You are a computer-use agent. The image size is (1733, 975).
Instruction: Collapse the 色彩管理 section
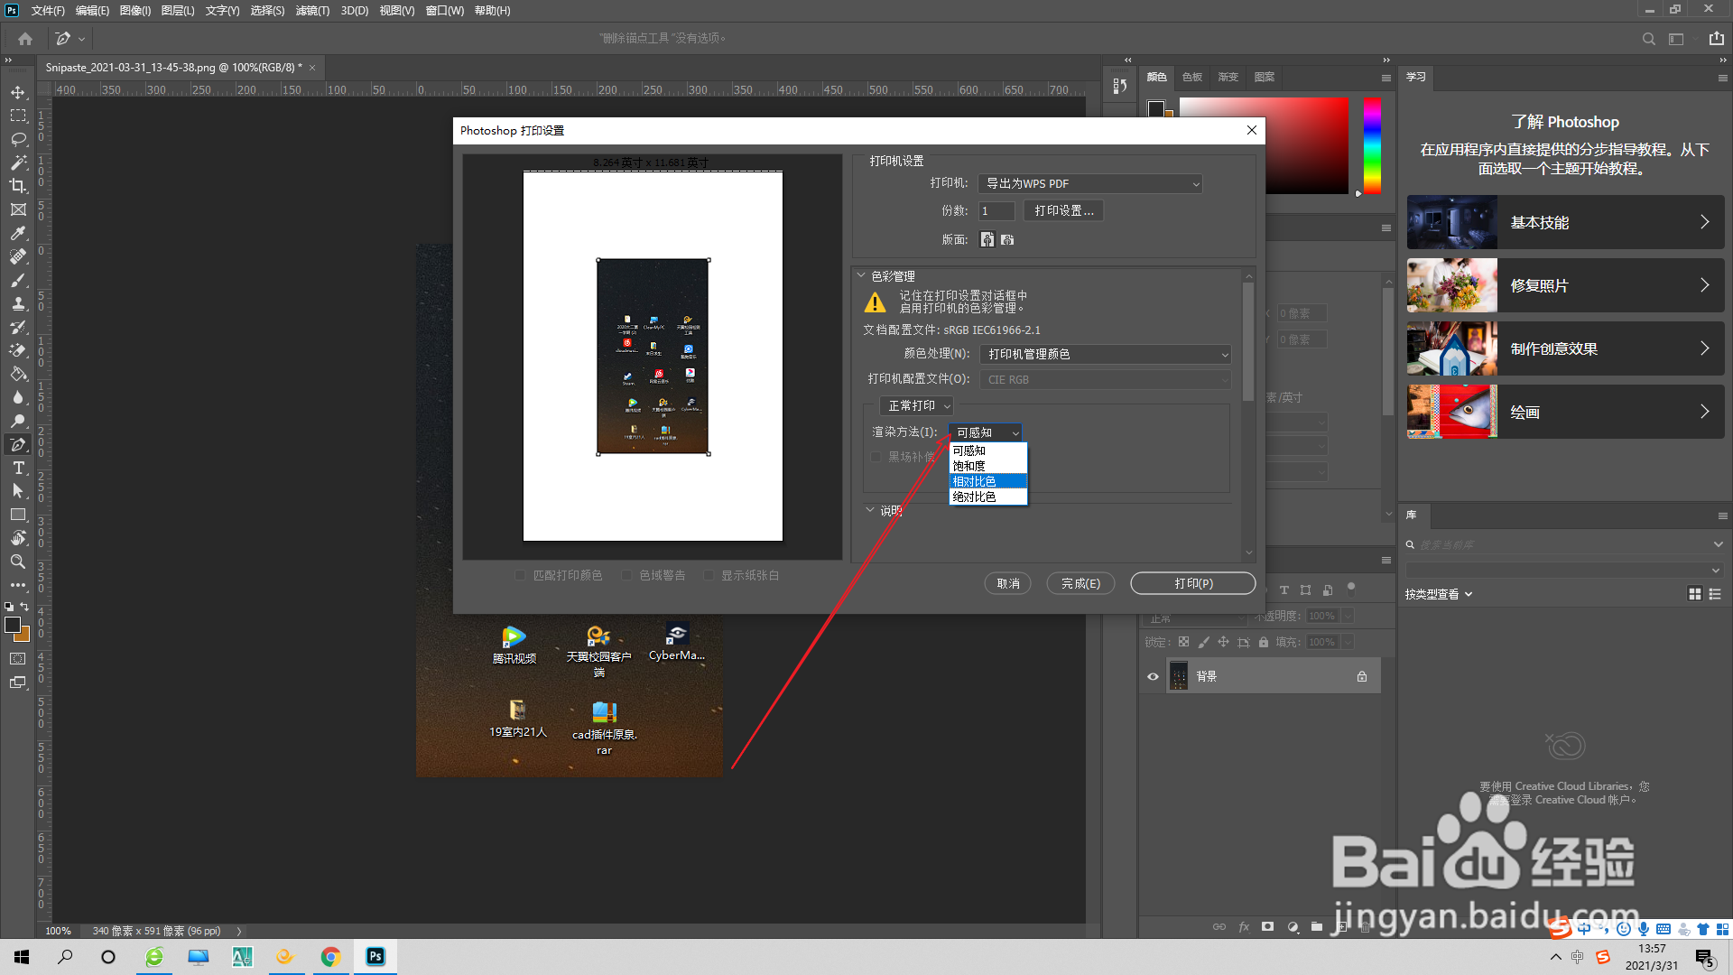861,276
